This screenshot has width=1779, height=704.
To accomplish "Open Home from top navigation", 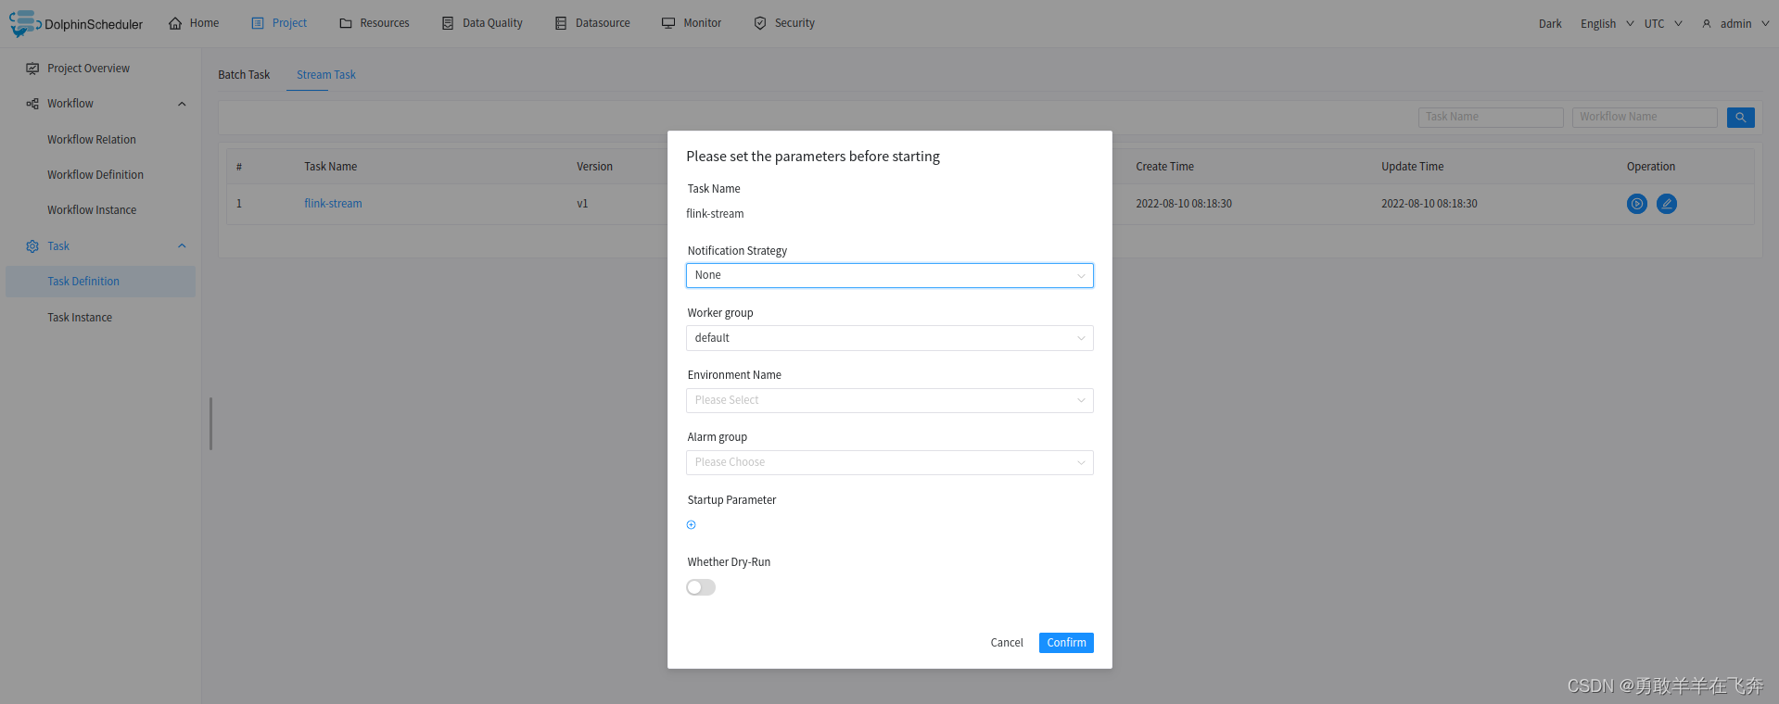I will click(x=194, y=23).
